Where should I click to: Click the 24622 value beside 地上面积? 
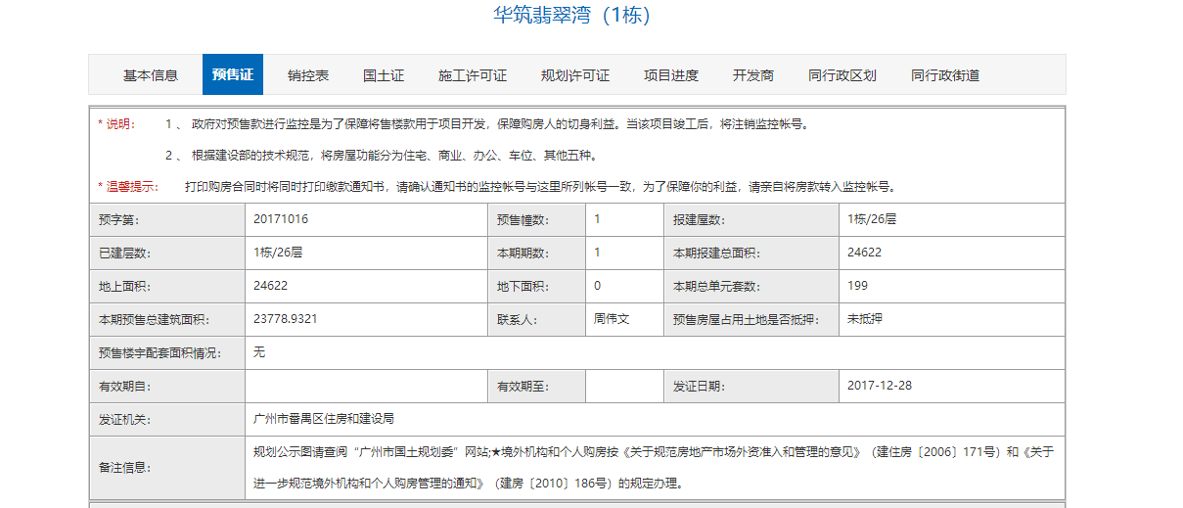tap(270, 286)
